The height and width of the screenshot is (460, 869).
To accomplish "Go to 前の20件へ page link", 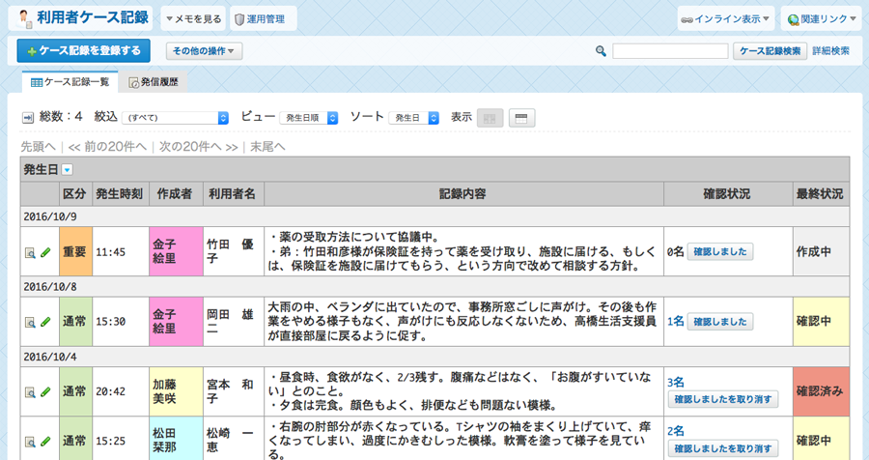I will [x=107, y=147].
